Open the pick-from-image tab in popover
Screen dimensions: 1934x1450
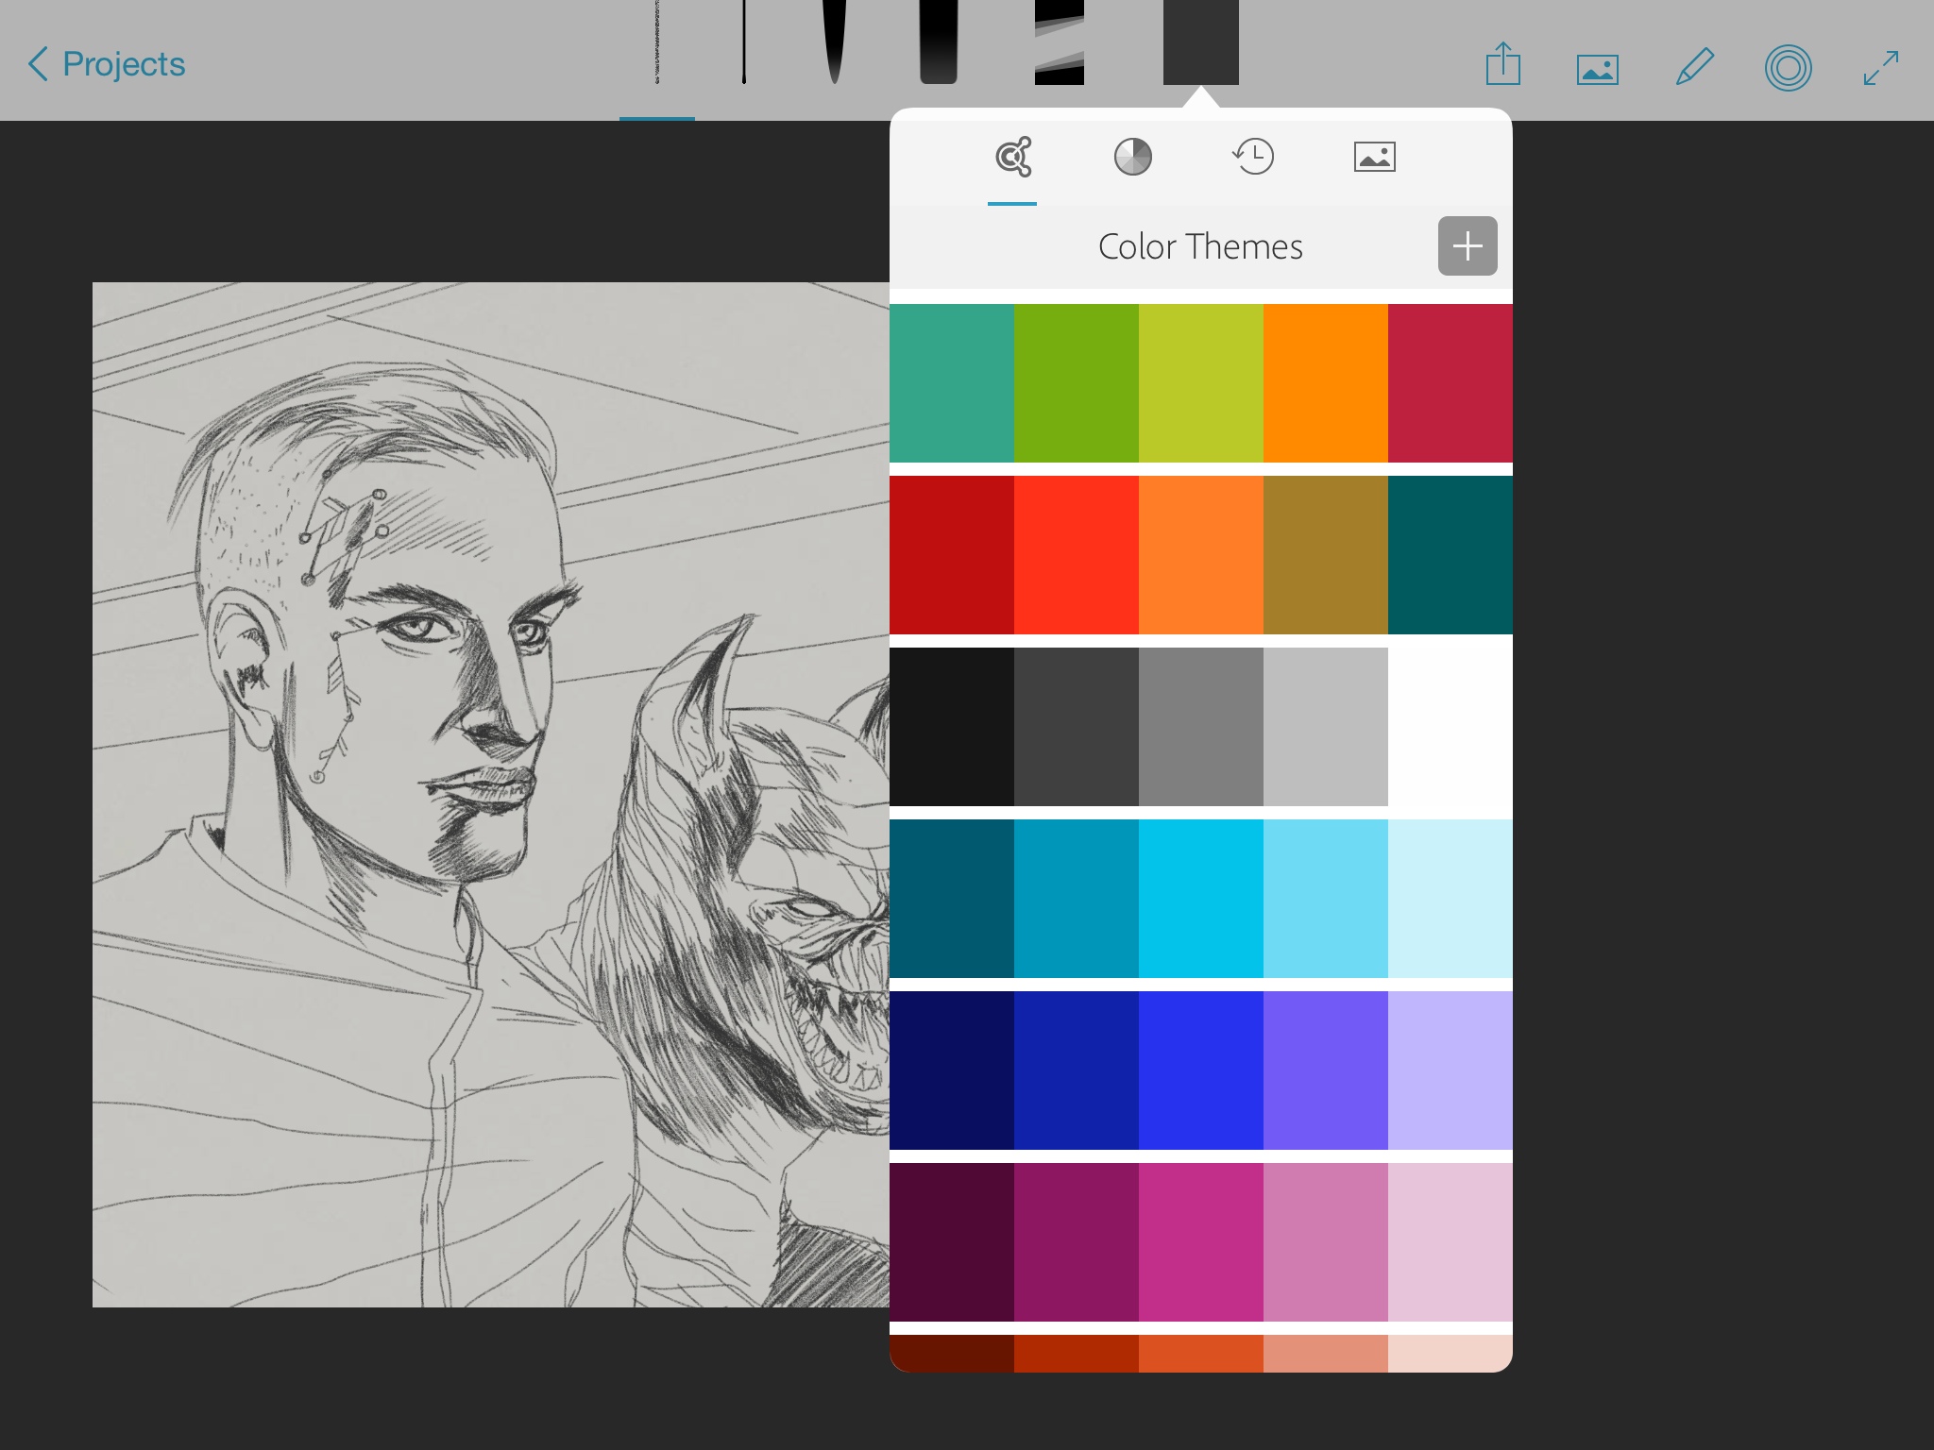(1374, 157)
